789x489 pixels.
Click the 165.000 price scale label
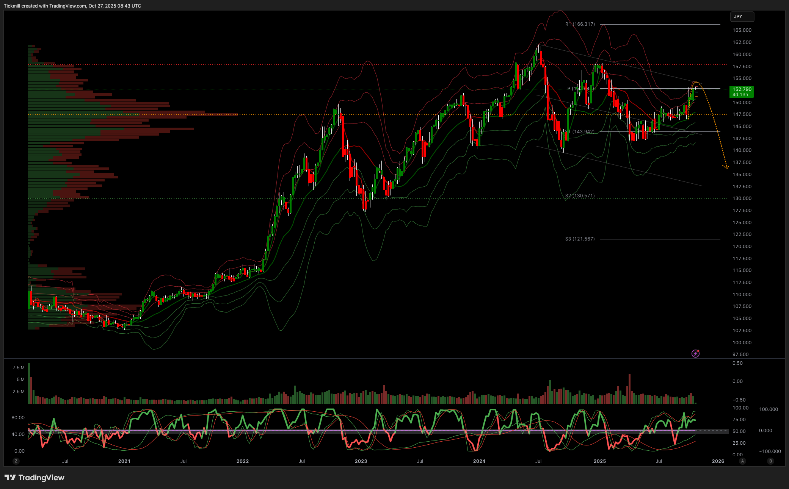742,30
